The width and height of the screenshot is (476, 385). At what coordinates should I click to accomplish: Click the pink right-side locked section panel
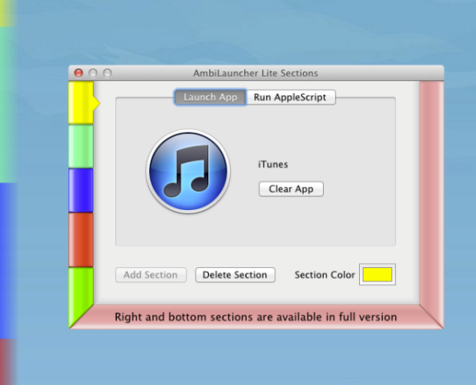[432, 194]
